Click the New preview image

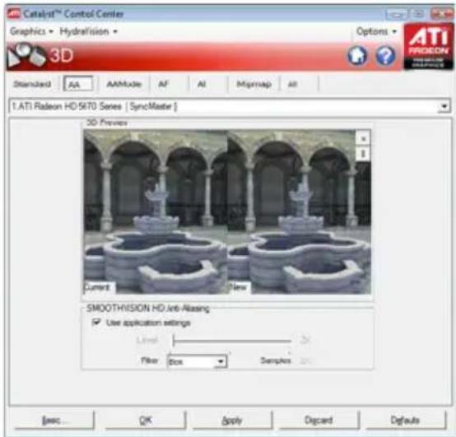tap(299, 212)
